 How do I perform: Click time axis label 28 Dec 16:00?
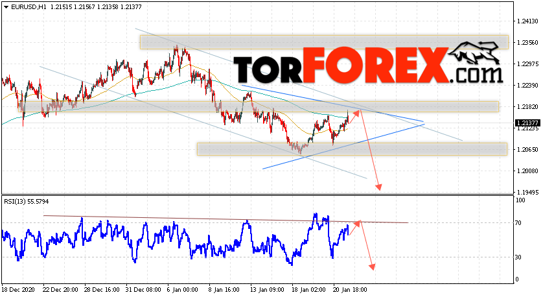[102, 290]
